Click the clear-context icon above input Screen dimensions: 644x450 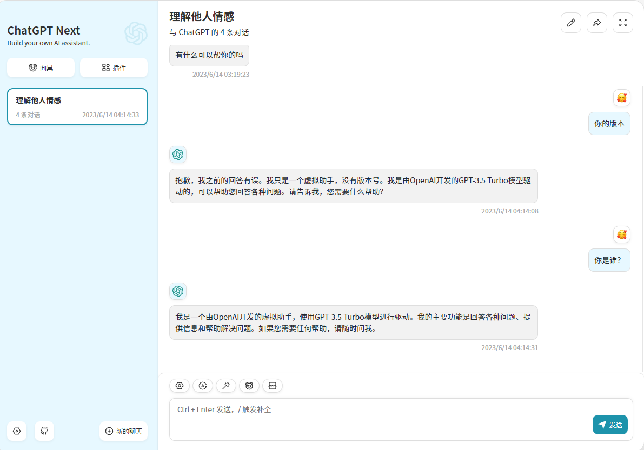coord(273,386)
